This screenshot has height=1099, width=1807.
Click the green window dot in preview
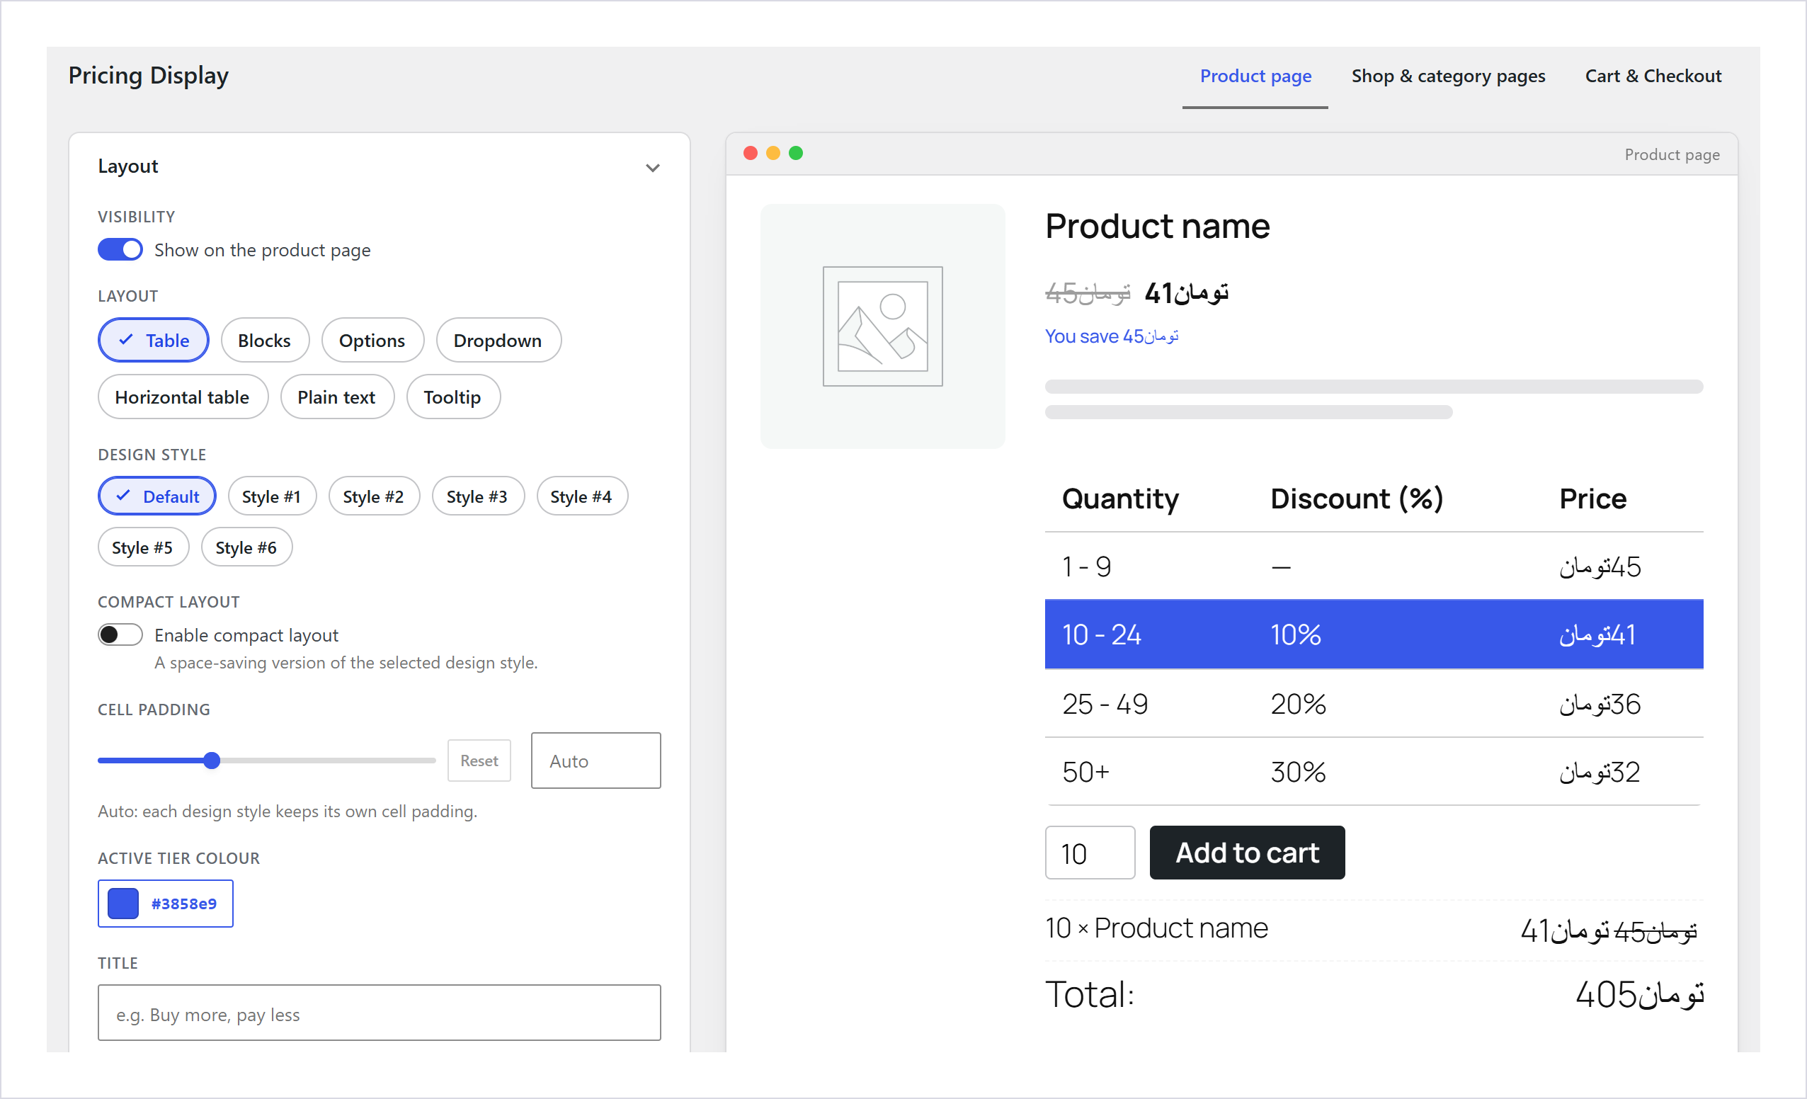click(796, 154)
